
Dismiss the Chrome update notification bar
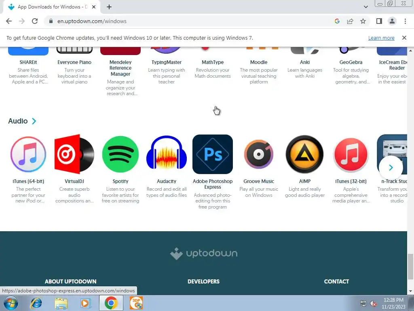click(x=404, y=38)
